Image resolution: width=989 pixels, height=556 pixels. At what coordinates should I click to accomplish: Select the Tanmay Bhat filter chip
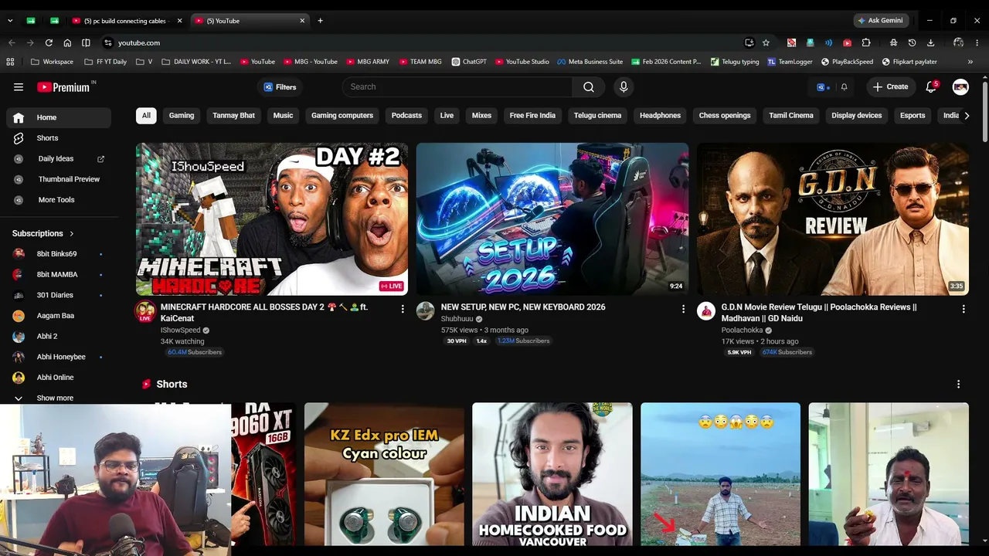(x=233, y=116)
